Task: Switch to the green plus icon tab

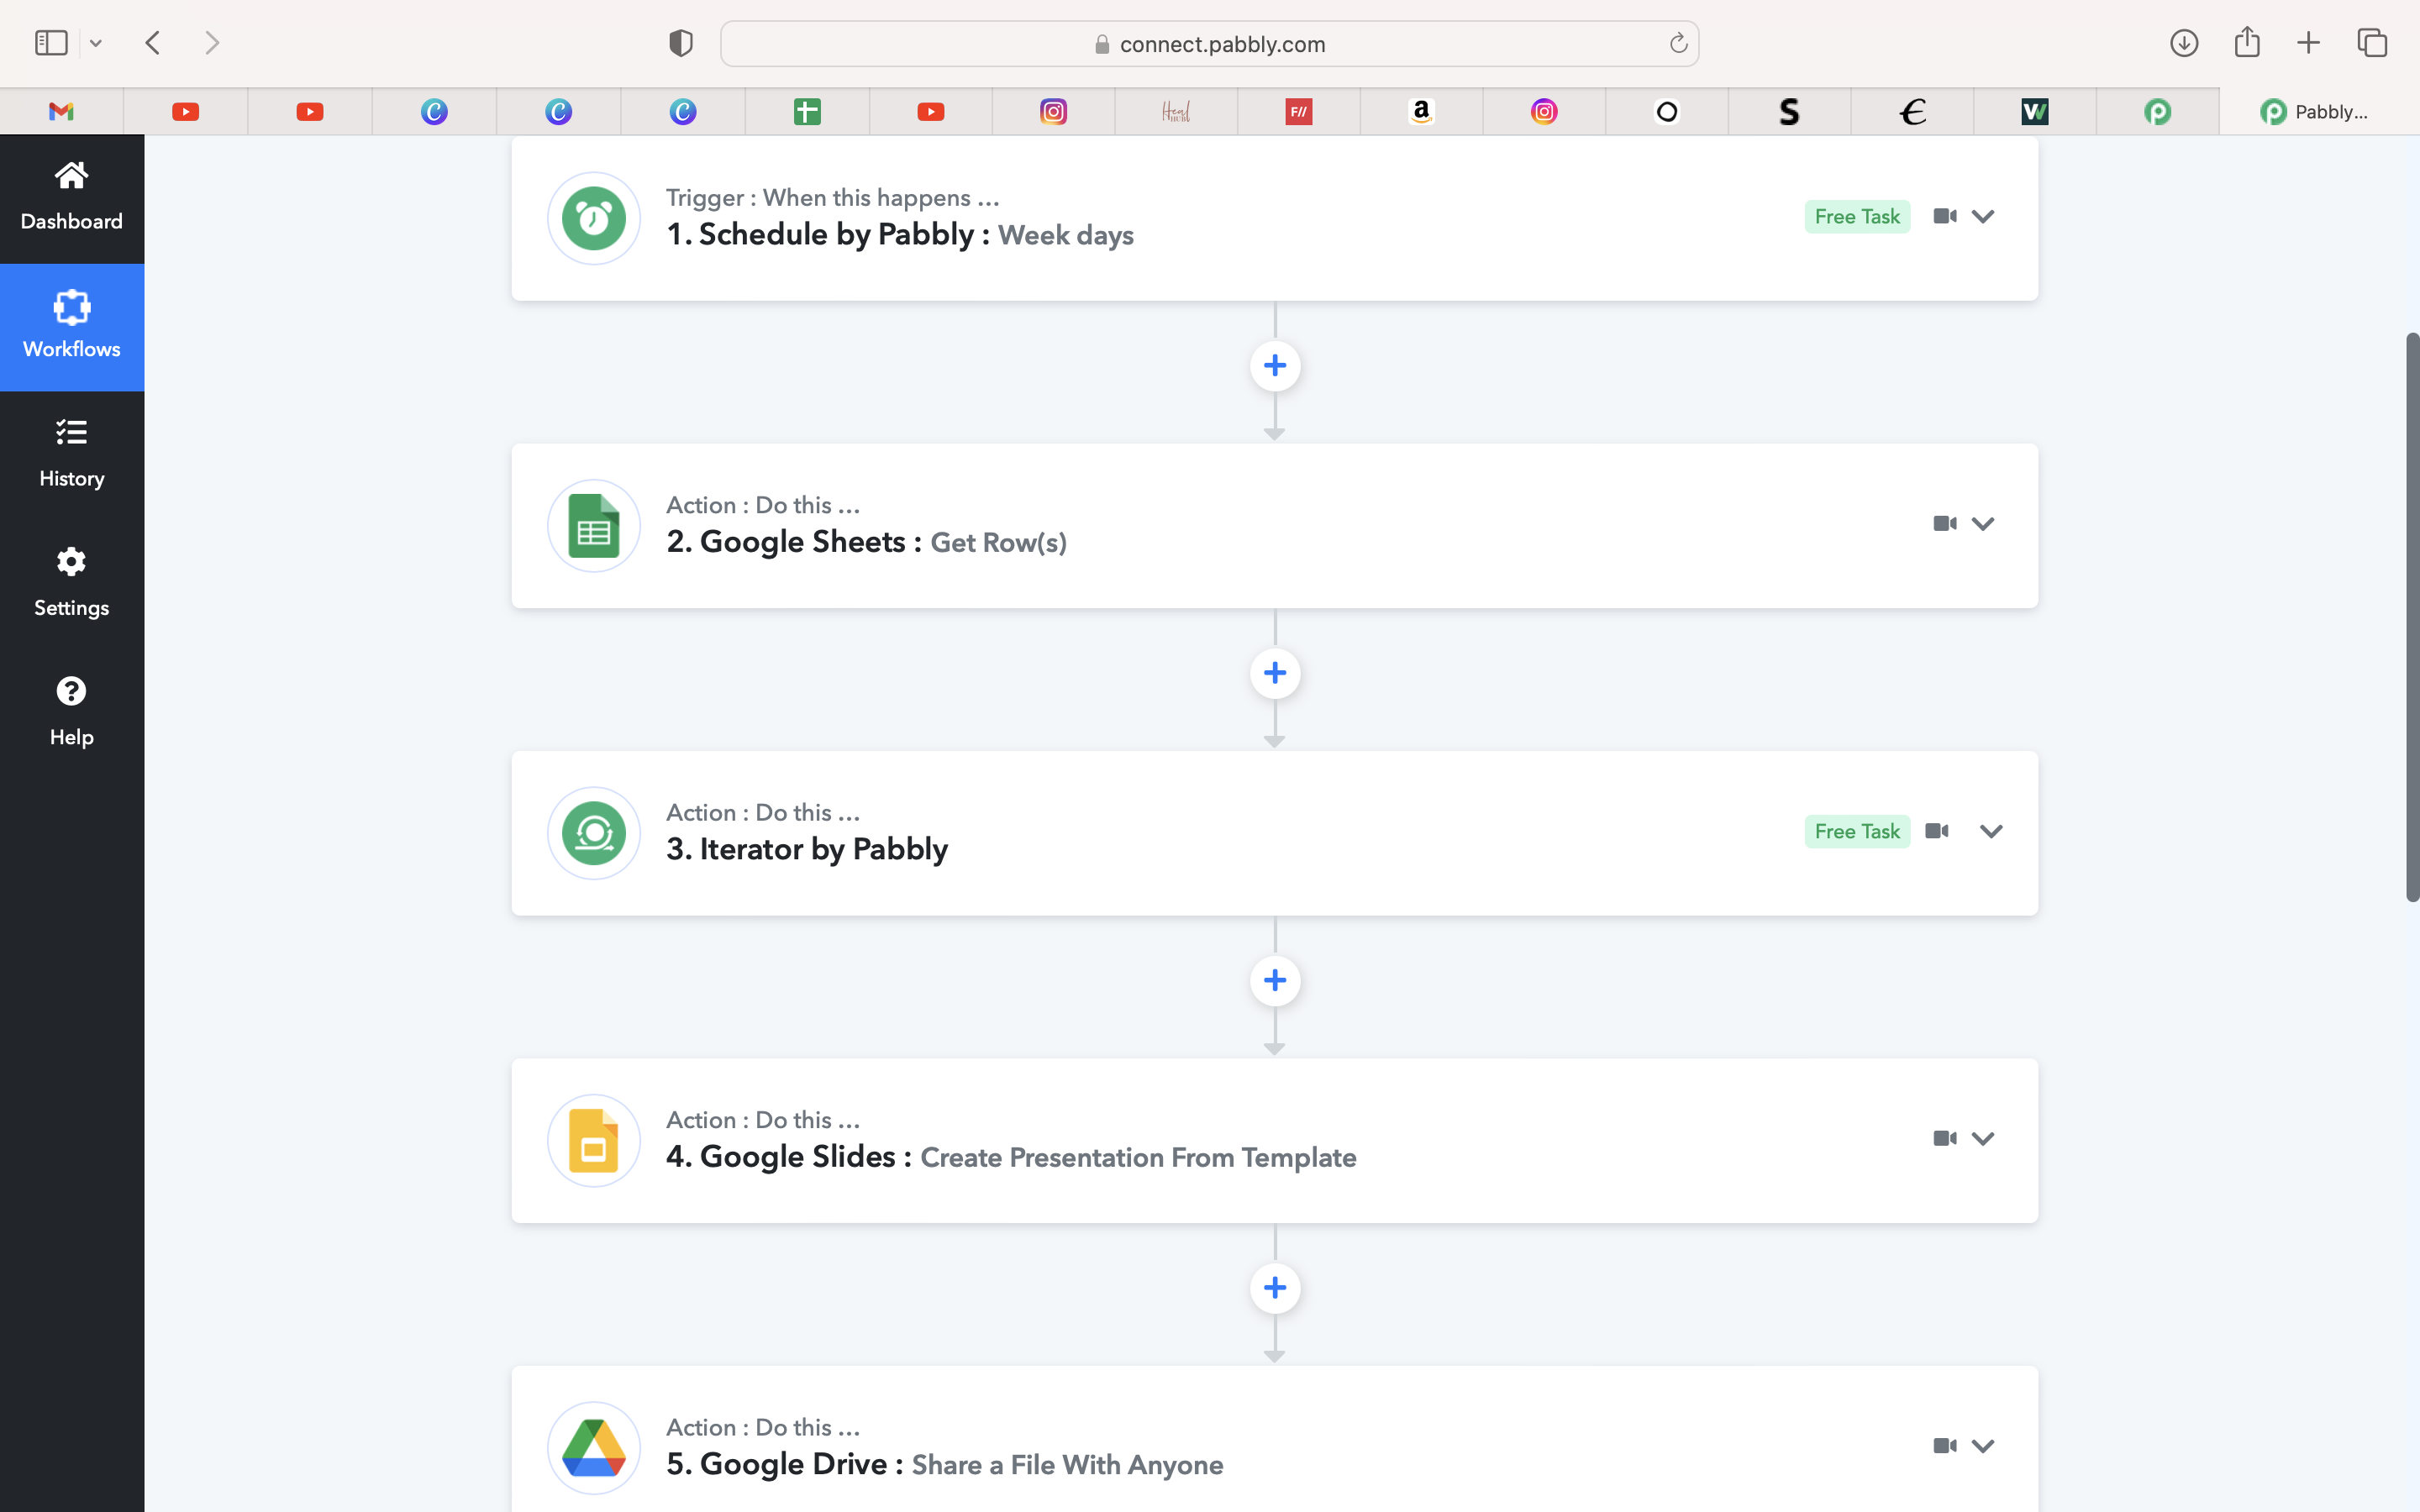Action: point(807,112)
